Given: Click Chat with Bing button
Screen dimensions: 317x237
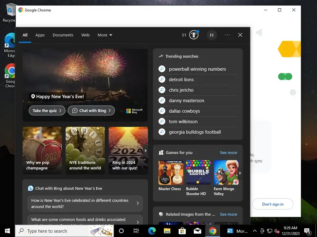Looking at the screenshot, I should pyautogui.click(x=91, y=110).
